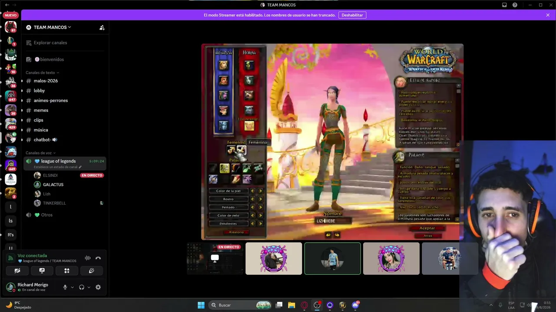Click the Atrás button in character creation
Viewport: 556px width, 312px height.
428,236
